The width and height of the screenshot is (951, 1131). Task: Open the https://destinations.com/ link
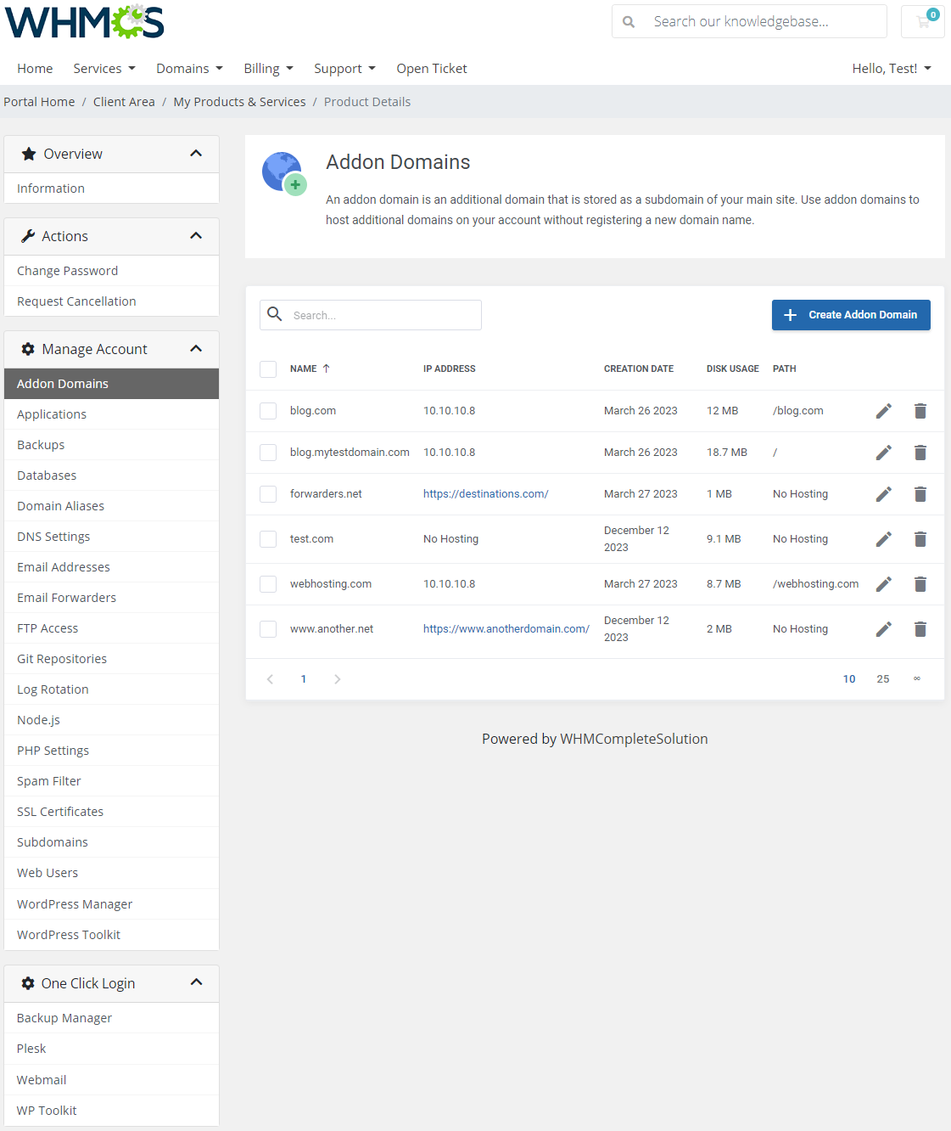pyautogui.click(x=485, y=494)
